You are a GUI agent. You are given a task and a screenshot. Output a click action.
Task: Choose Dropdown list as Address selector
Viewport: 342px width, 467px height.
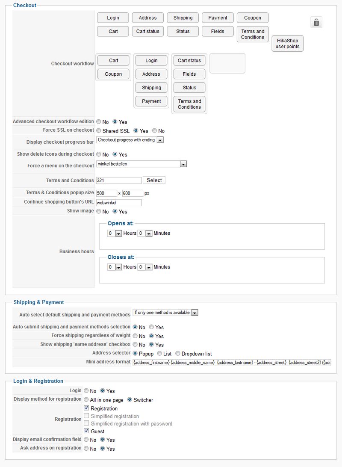178,354
